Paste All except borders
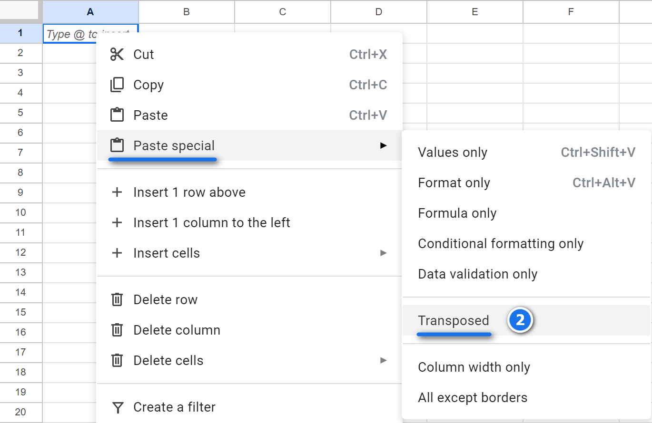 pos(526,397)
